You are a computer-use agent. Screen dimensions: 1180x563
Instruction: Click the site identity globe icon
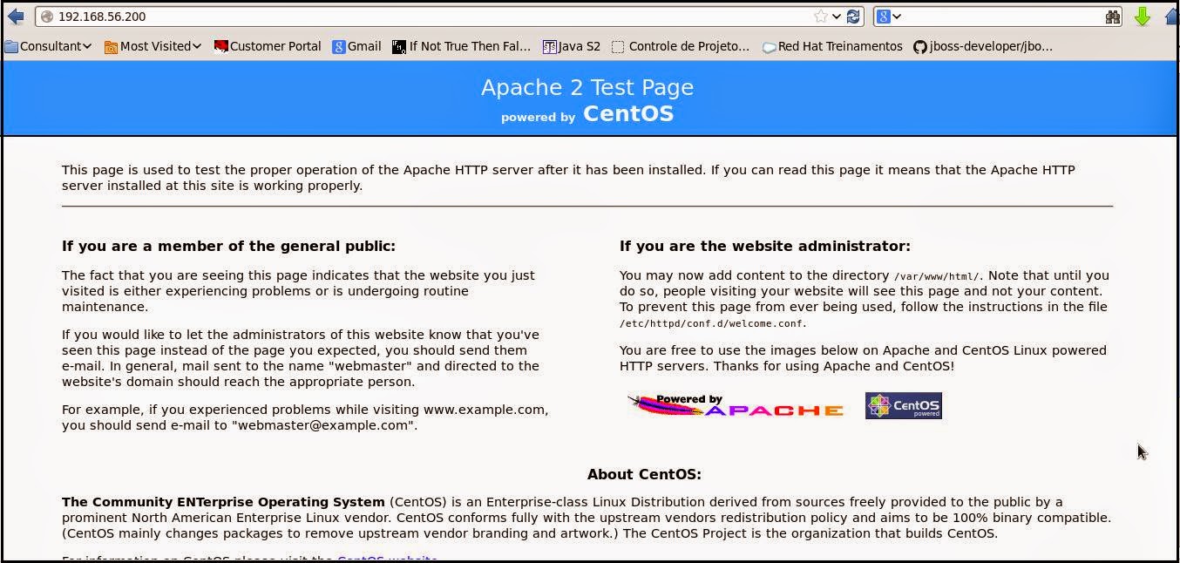[47, 17]
